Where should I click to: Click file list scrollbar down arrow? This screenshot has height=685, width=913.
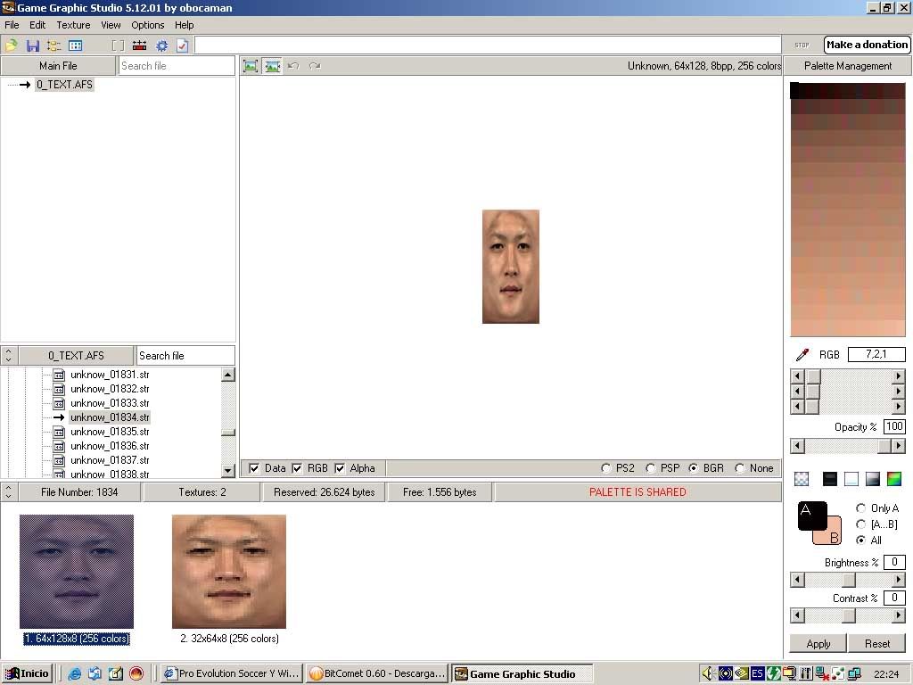point(228,470)
